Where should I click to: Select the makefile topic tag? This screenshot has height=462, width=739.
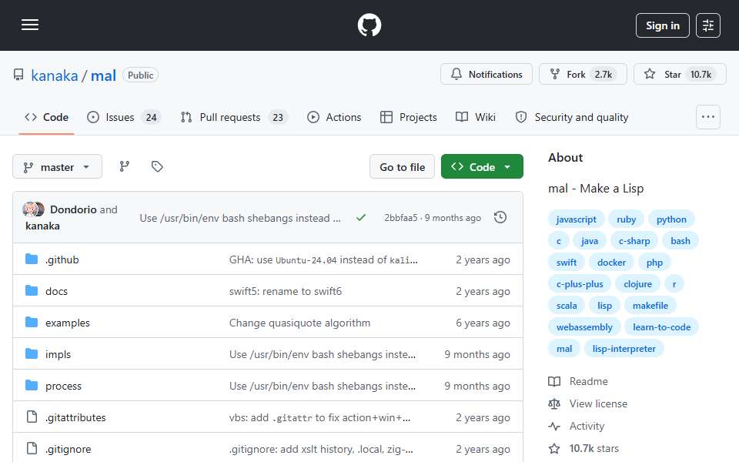(x=650, y=306)
